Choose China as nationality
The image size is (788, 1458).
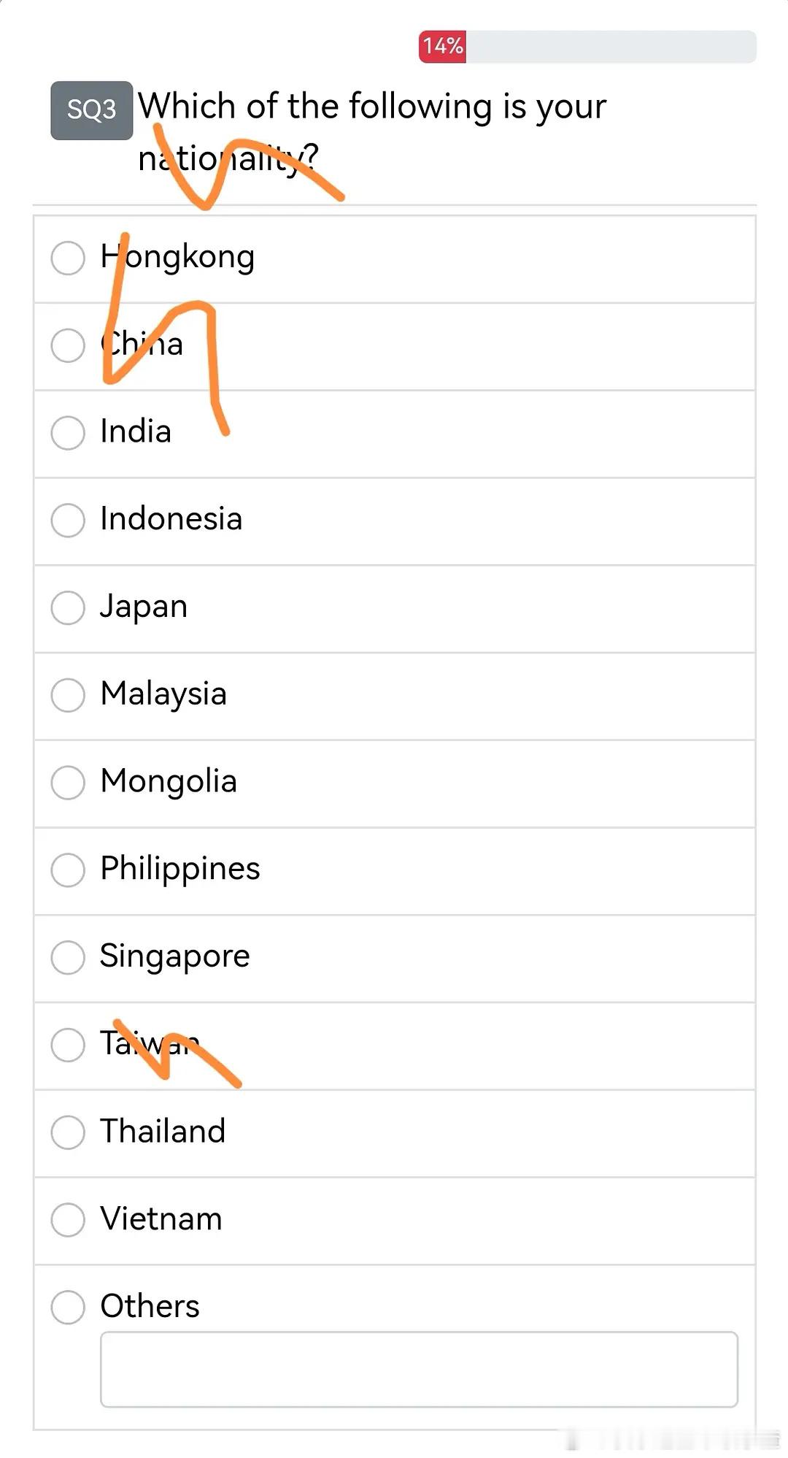pyautogui.click(x=68, y=345)
